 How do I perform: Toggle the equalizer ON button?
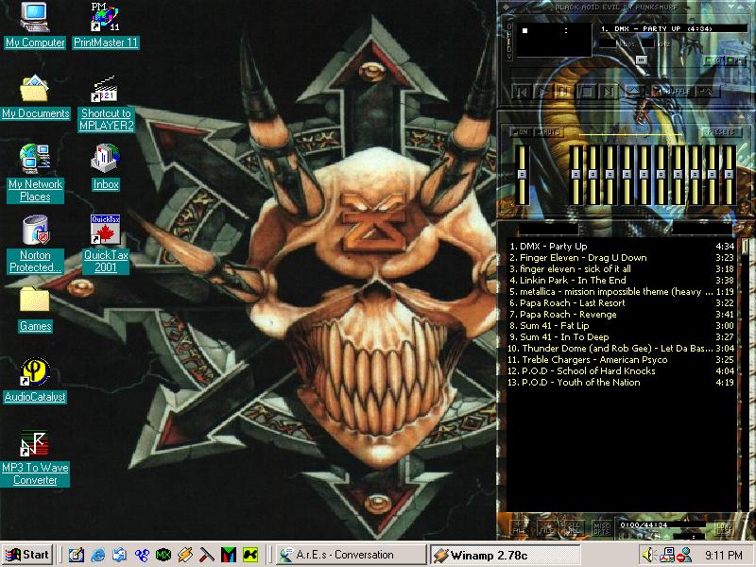point(521,131)
